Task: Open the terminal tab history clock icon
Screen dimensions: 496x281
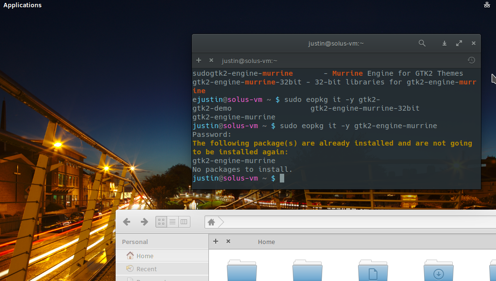Action: (x=471, y=60)
